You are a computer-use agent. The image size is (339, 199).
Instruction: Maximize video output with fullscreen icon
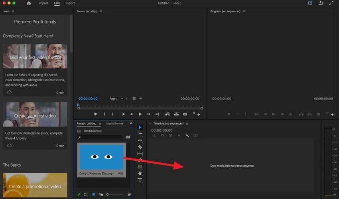tap(331, 3)
